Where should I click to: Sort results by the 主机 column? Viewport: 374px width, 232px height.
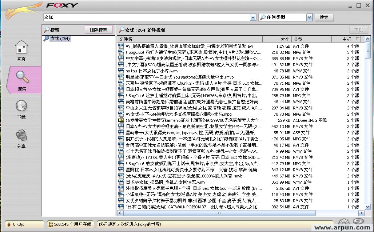[x=347, y=39]
